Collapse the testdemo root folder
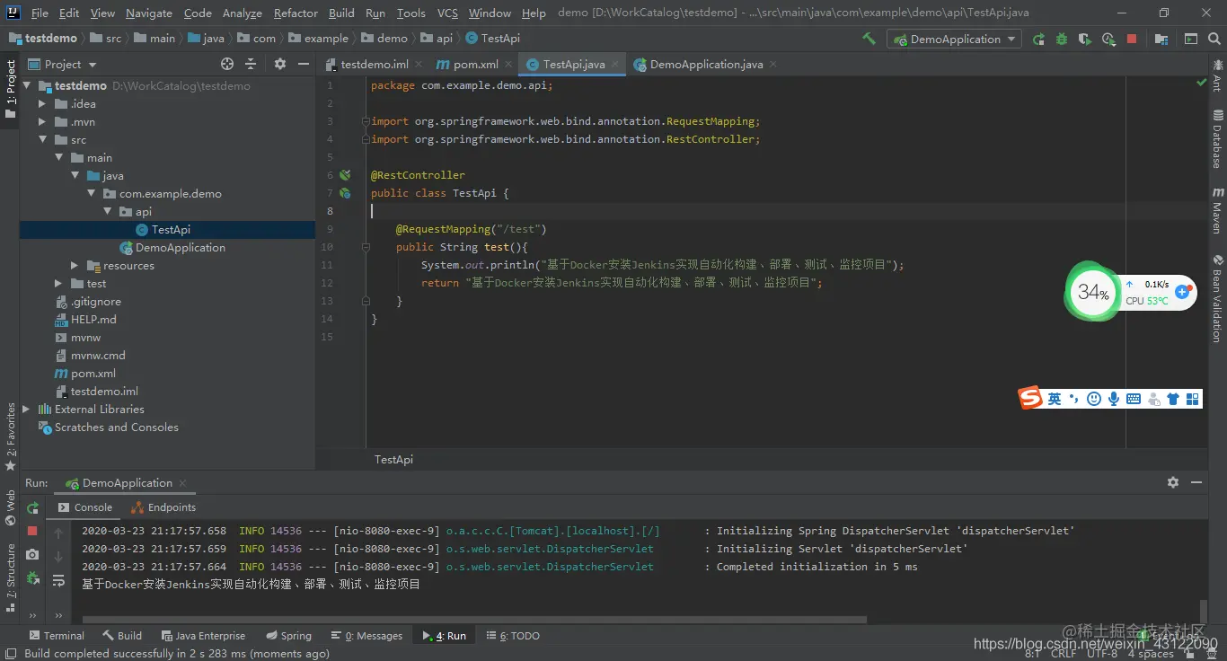1227x661 pixels. 26,86
